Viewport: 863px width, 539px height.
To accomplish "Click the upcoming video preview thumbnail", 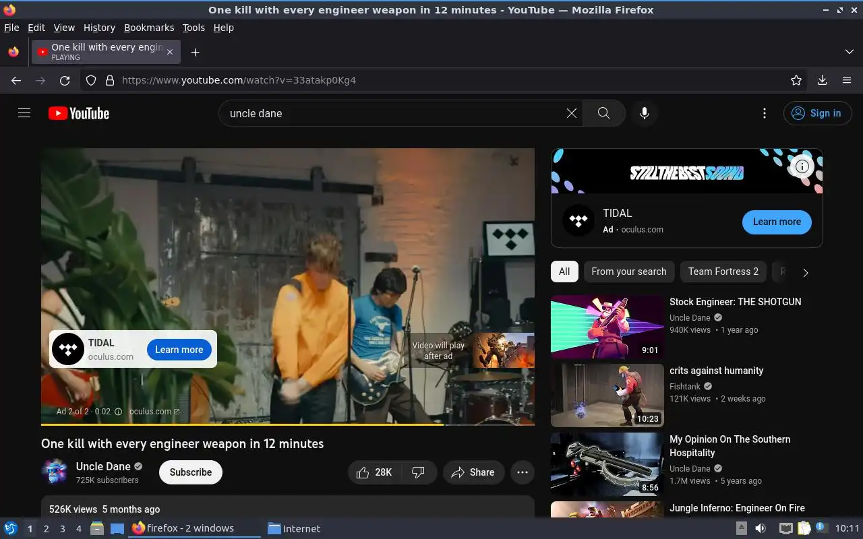I will [x=503, y=350].
